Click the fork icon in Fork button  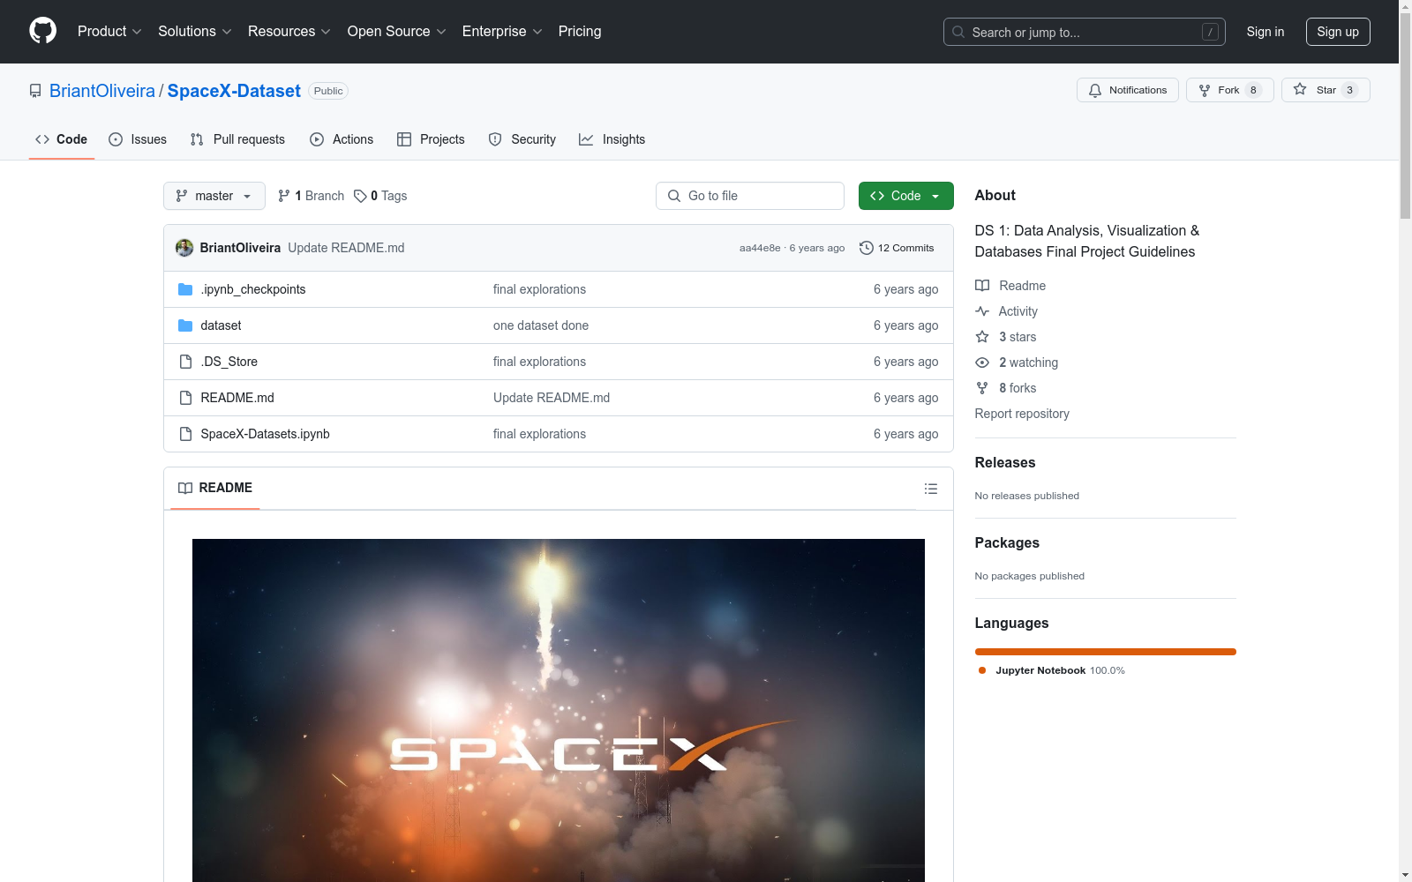pos(1205,90)
